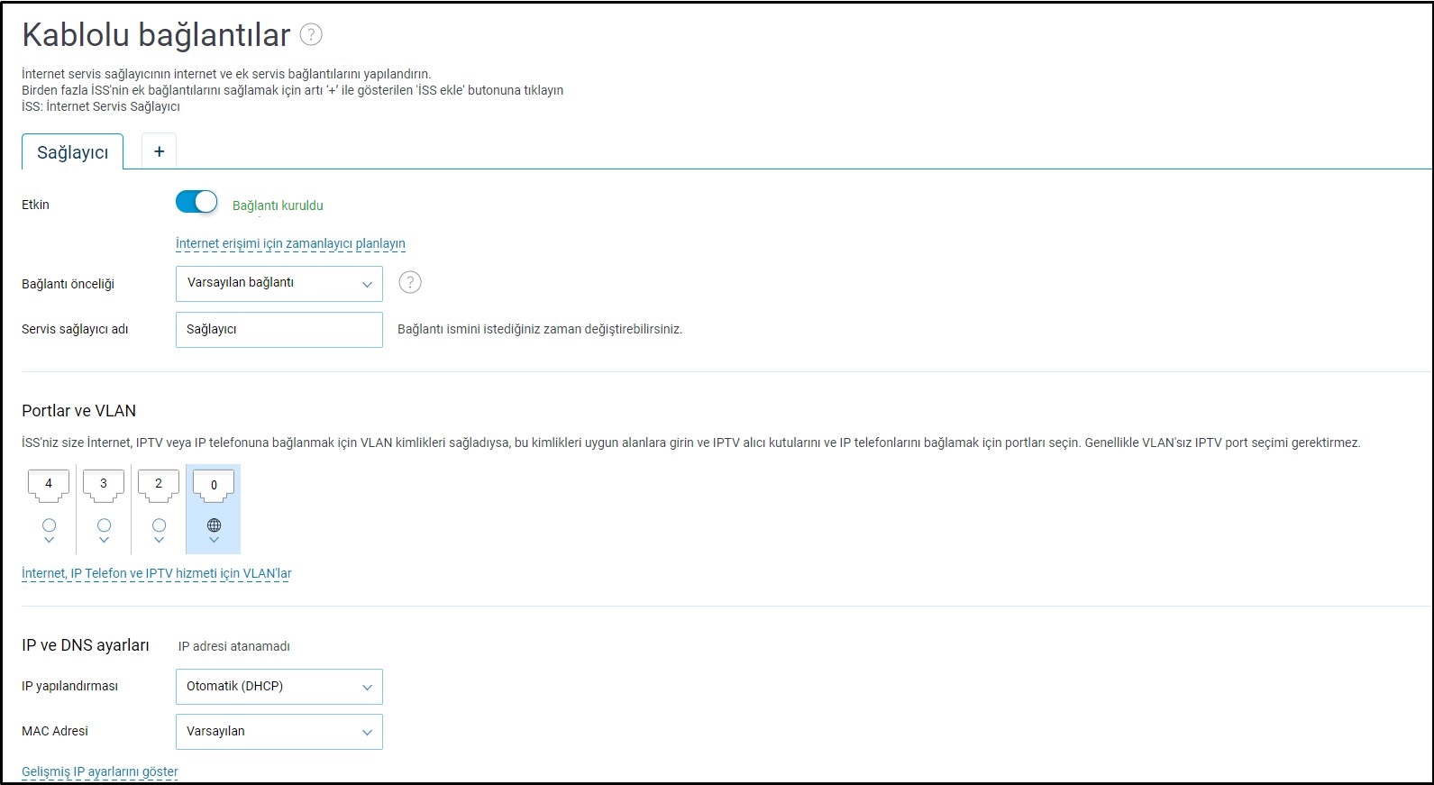Select the port 0 connector icon
This screenshot has width=1434, height=785.
point(214,486)
